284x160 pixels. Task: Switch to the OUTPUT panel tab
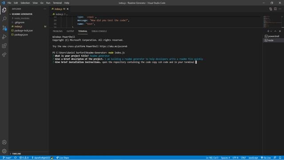point(70,31)
